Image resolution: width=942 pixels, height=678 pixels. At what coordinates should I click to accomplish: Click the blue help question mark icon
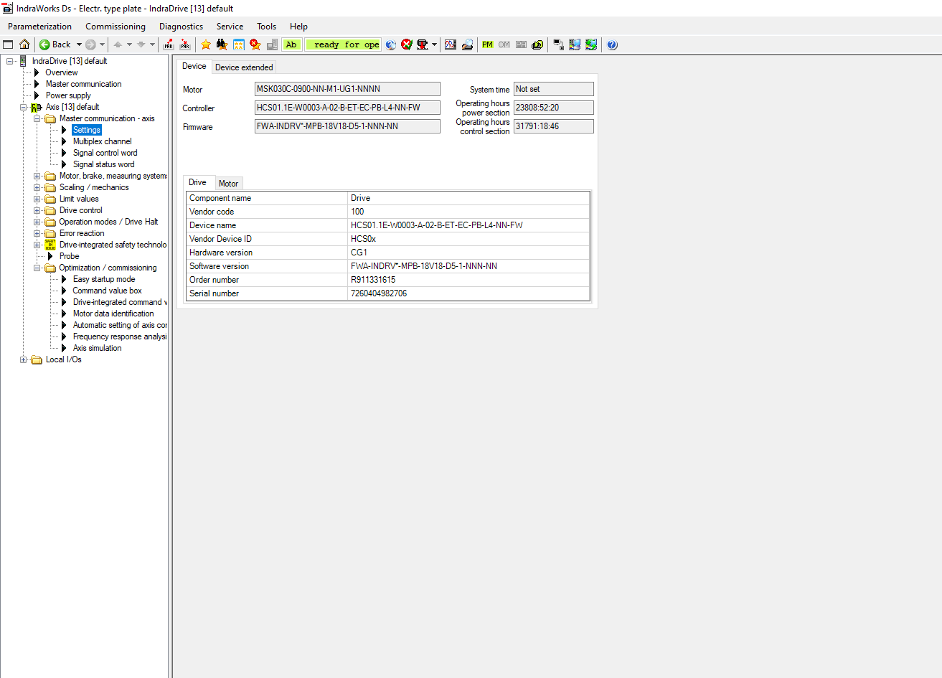pos(612,44)
